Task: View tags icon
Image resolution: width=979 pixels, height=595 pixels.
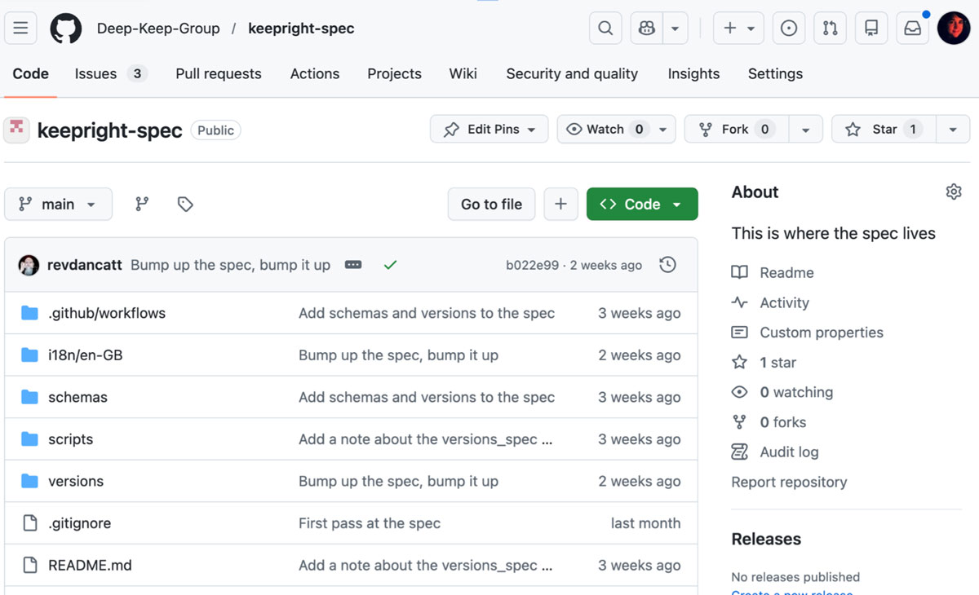Action: tap(185, 204)
